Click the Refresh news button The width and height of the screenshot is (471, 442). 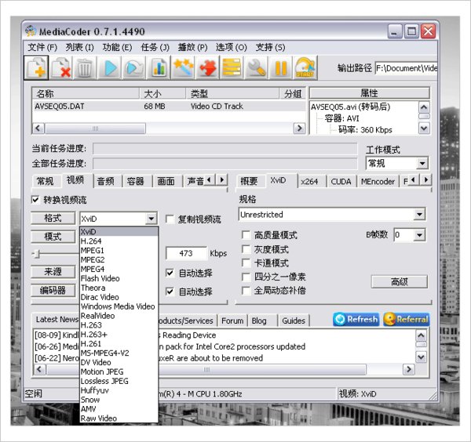(356, 320)
